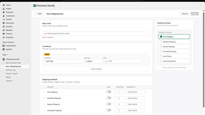
Task: Click the Home icon in sidebar
Action: tap(4, 5)
